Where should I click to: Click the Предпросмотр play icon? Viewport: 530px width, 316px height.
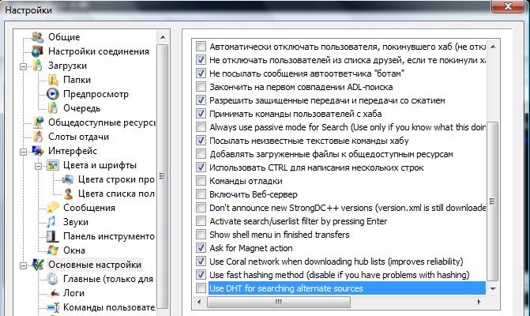(x=54, y=94)
